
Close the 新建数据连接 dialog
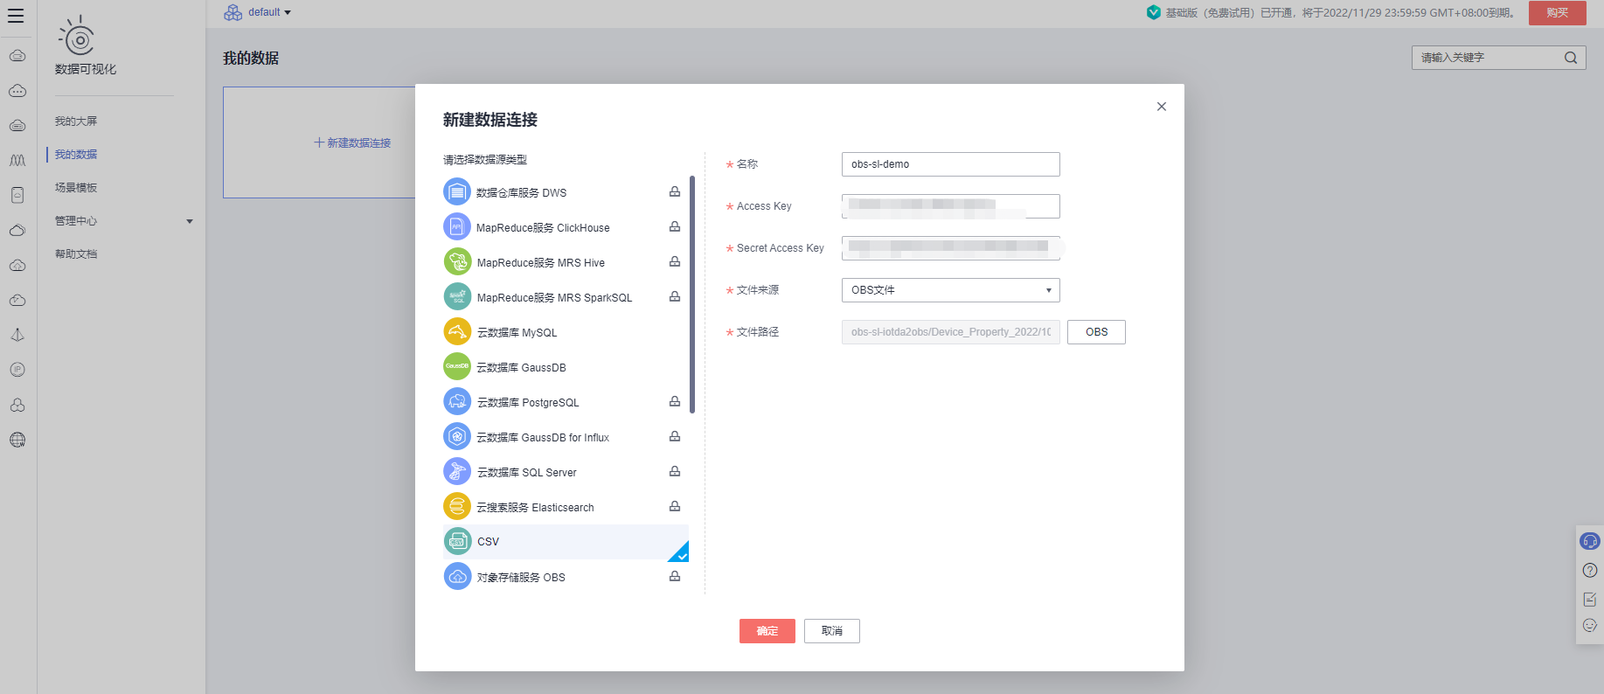[x=1162, y=107]
